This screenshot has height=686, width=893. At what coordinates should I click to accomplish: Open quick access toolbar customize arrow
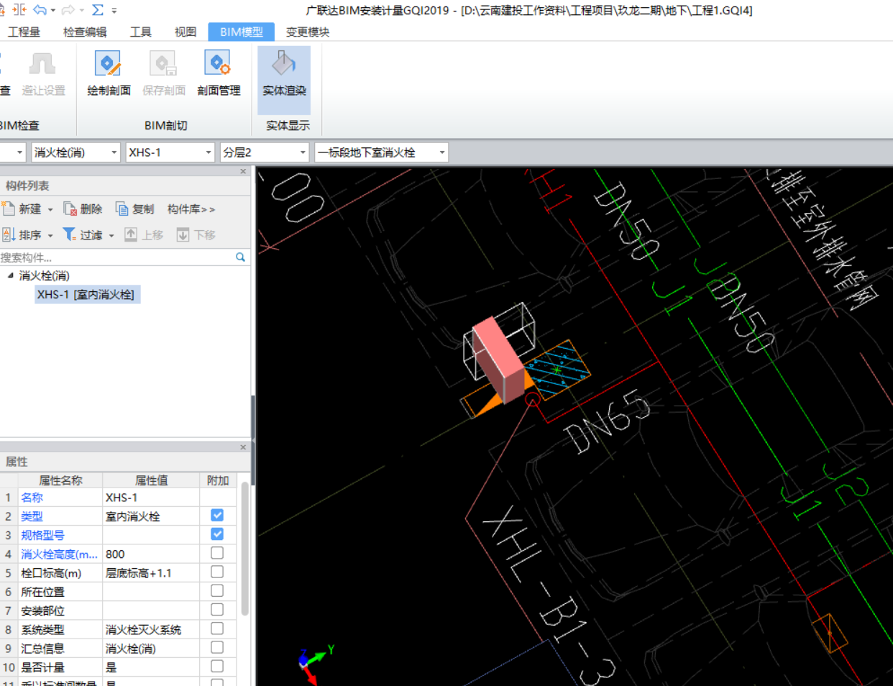[114, 11]
